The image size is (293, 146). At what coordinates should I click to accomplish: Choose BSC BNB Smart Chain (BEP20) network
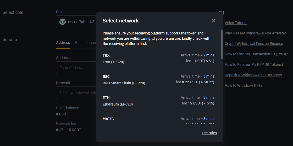click(x=158, y=79)
